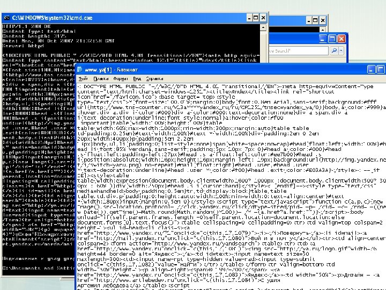386x290 pixels.
Task: Close the blue search window with the red X
Action: pyautogui.click(x=341, y=39)
